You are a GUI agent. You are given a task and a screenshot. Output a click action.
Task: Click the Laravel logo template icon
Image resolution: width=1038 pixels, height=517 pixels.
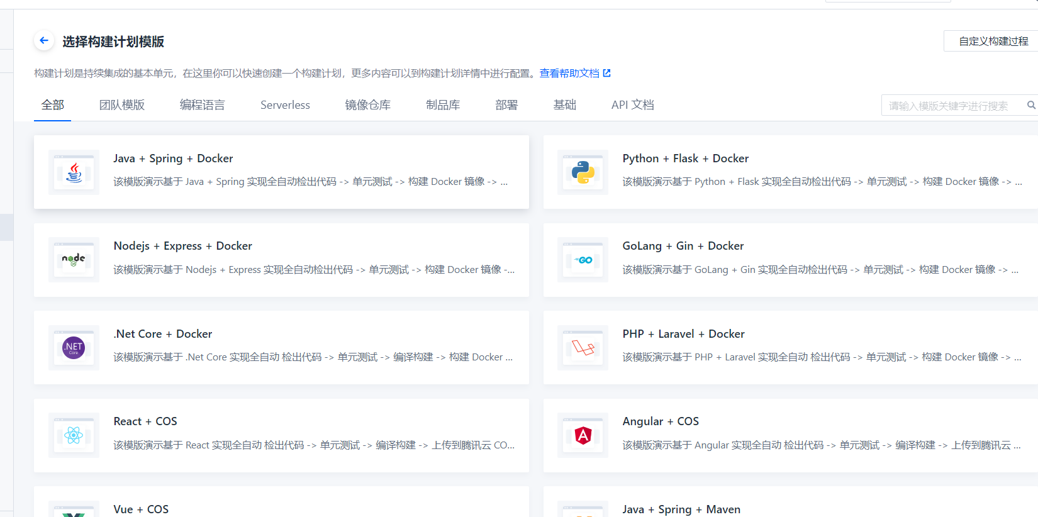pos(583,348)
